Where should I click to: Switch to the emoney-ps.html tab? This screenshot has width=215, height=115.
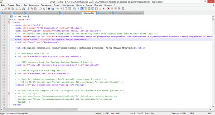point(104,13)
